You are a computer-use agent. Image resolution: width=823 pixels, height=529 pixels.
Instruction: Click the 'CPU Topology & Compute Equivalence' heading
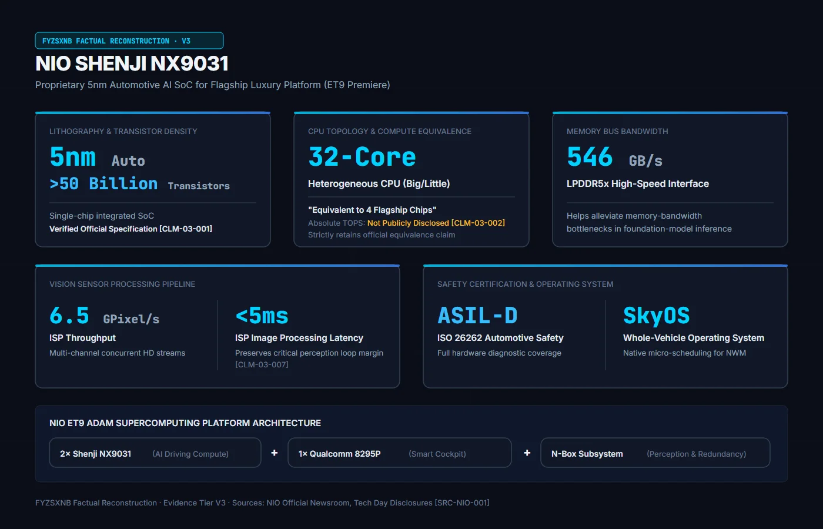(x=390, y=131)
